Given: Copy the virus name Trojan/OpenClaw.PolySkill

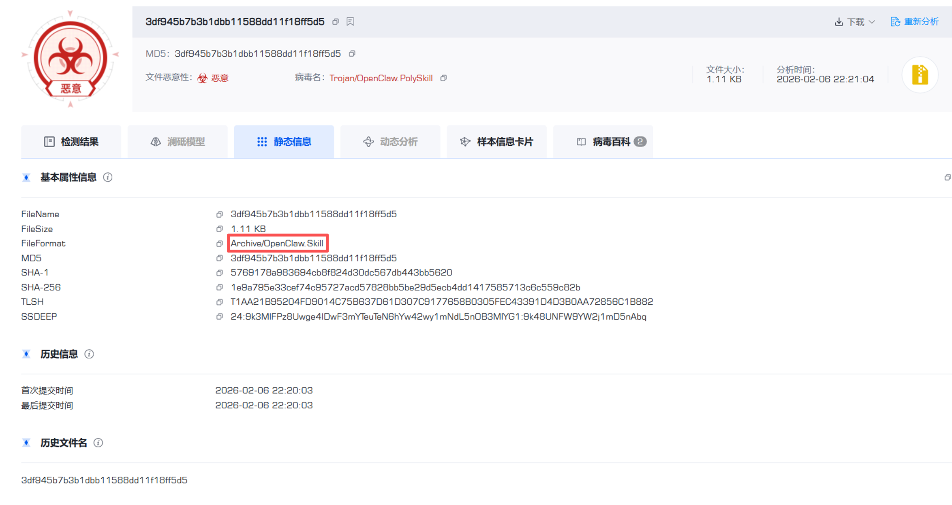Looking at the screenshot, I should (x=444, y=78).
